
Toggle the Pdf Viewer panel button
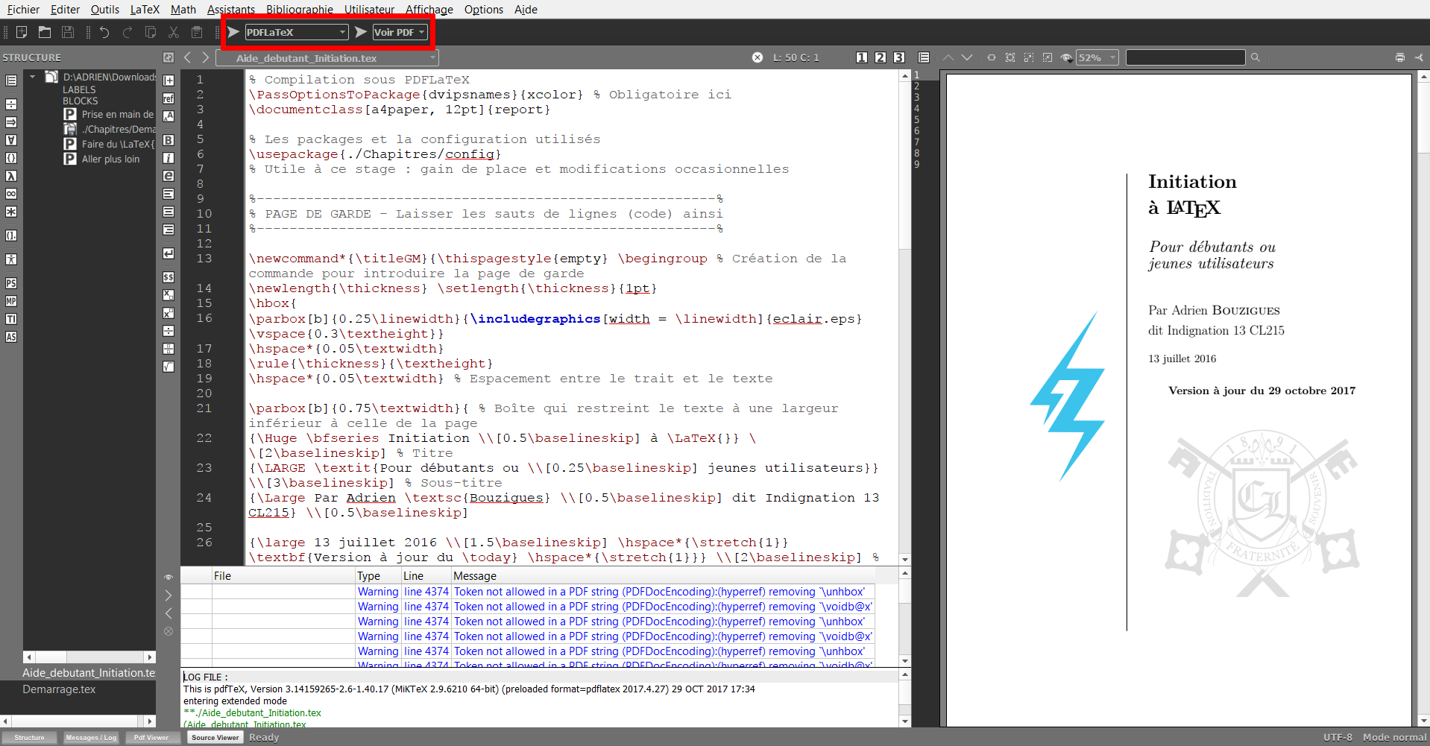click(151, 737)
